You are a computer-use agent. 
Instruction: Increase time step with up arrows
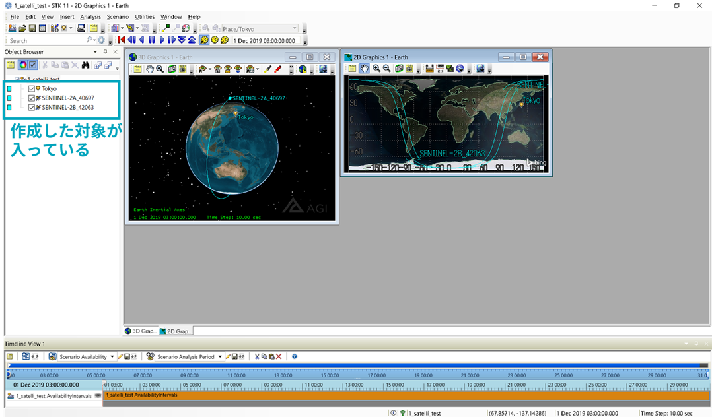coord(192,40)
